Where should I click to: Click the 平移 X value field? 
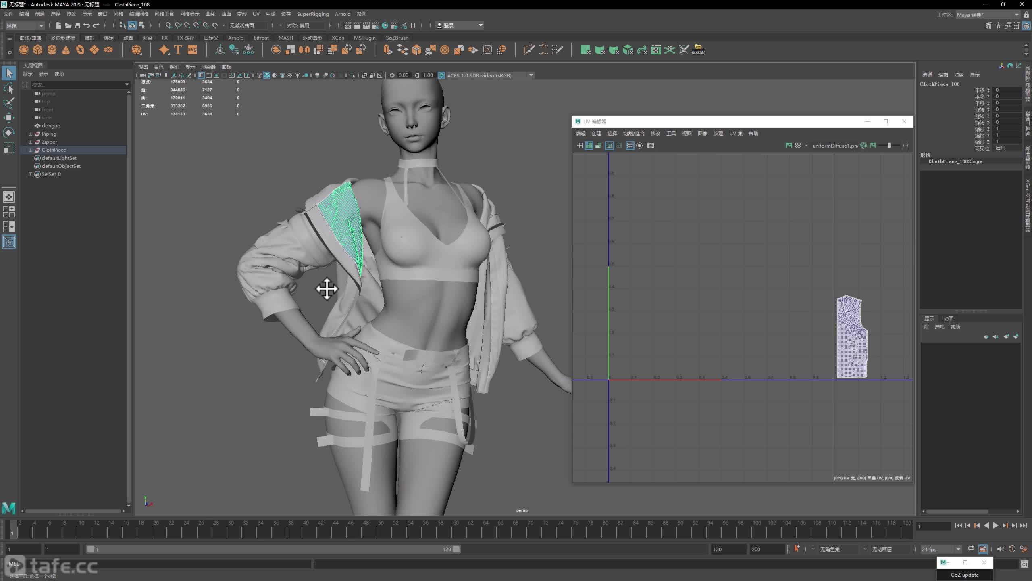click(1008, 90)
